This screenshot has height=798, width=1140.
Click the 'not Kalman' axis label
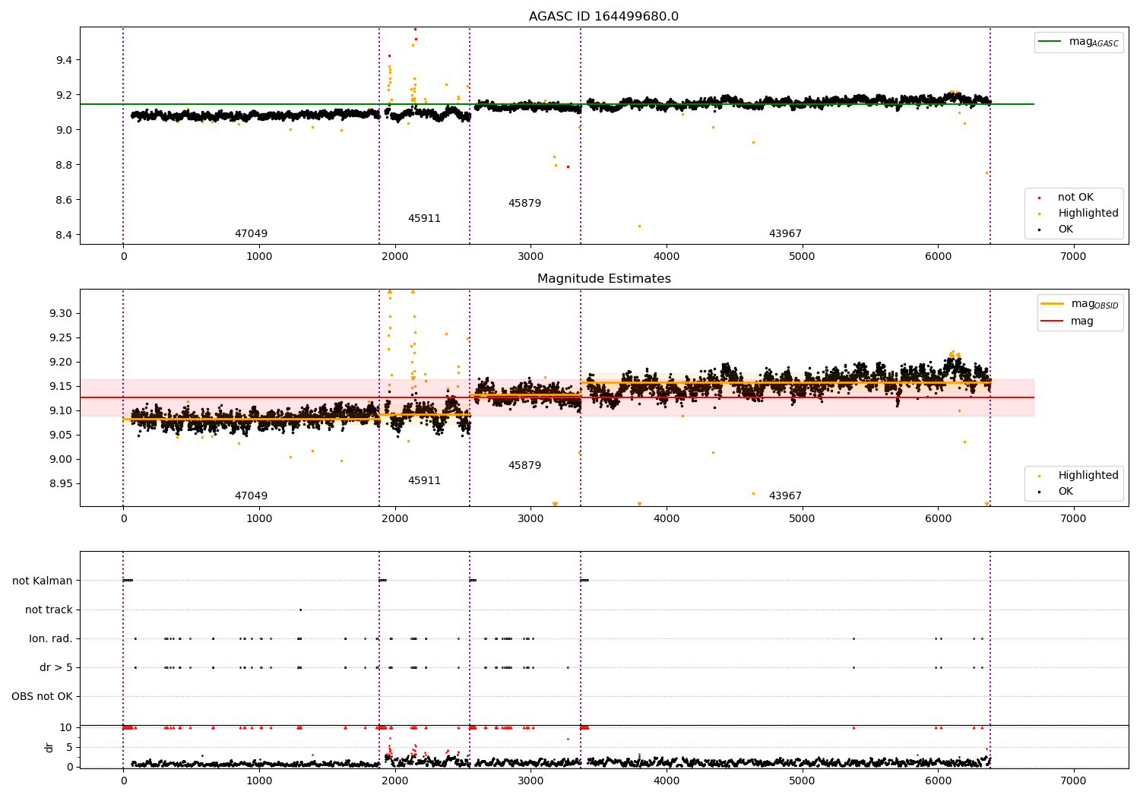tap(43, 581)
